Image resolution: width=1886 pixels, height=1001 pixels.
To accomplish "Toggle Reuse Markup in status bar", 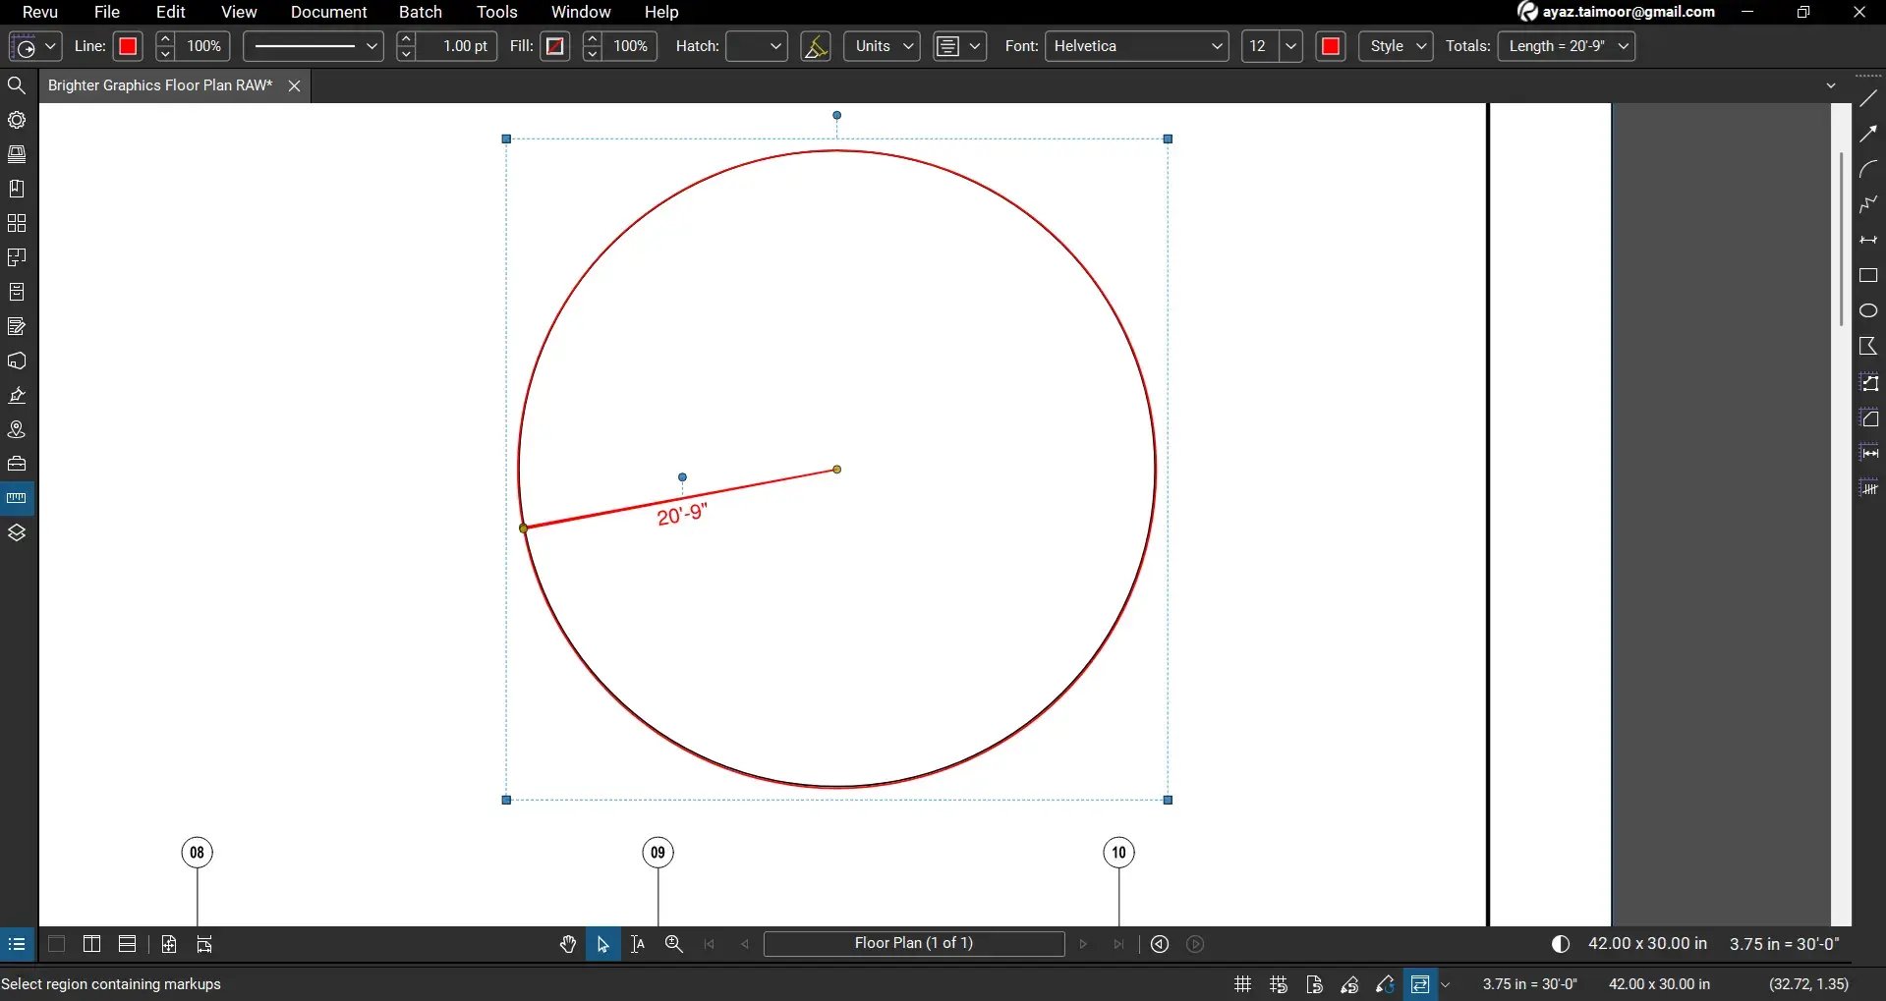I will coord(1384,984).
